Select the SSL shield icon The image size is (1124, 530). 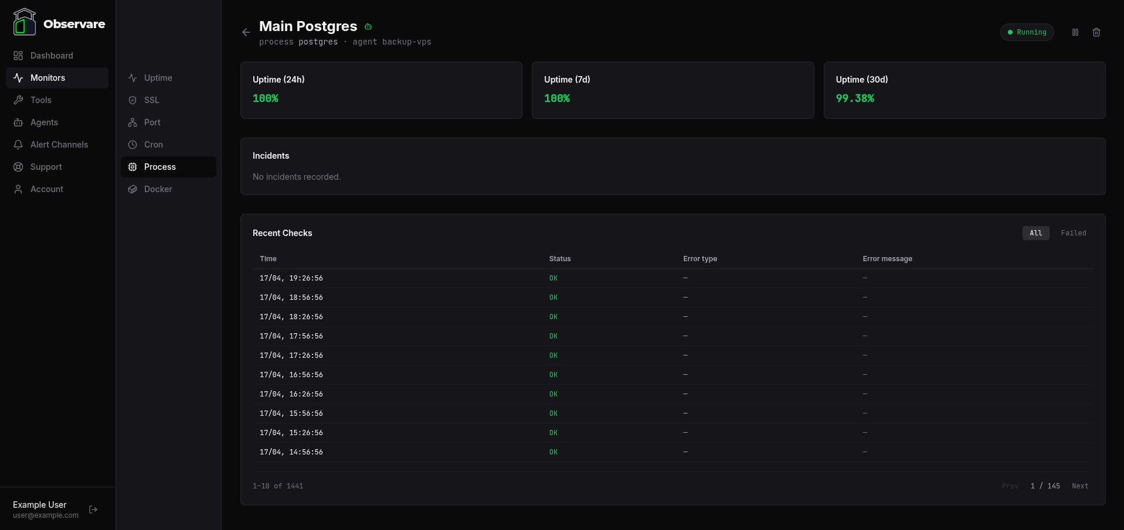pyautogui.click(x=132, y=100)
